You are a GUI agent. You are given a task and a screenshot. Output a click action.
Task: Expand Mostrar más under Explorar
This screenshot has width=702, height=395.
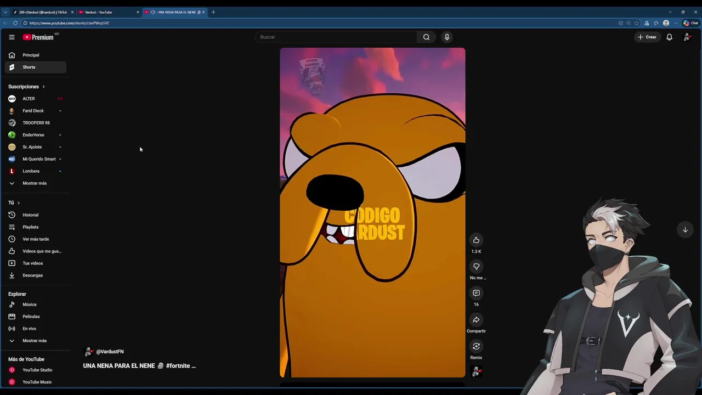(x=36, y=341)
